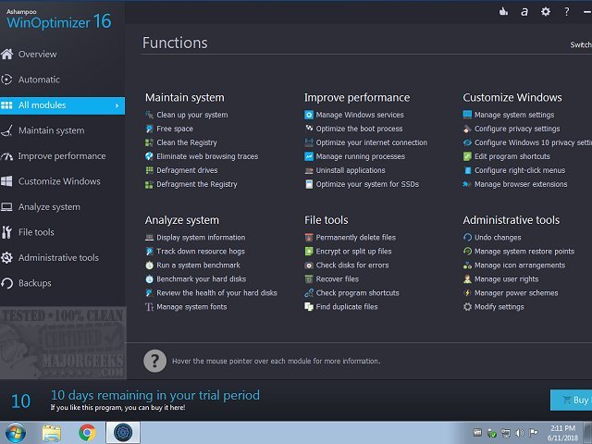This screenshot has width=592, height=444.
Task: Open Free space module
Action: click(x=175, y=129)
